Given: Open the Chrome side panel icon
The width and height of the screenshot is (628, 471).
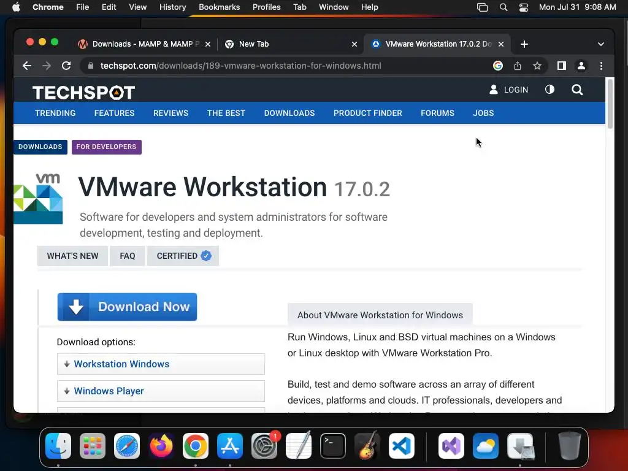Looking at the screenshot, I should click(562, 66).
